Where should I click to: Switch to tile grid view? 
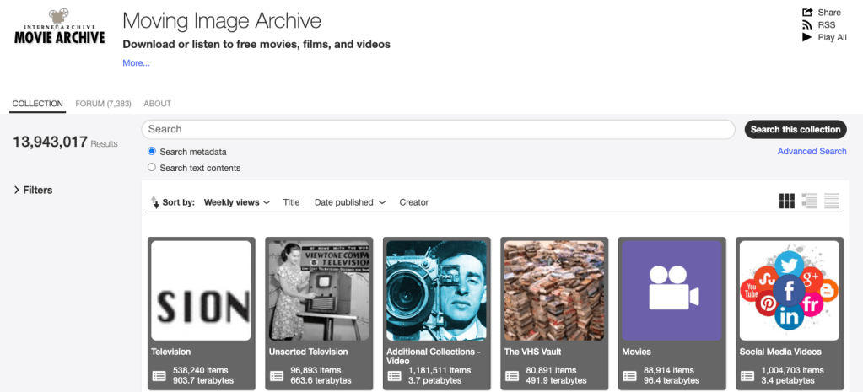click(x=786, y=201)
